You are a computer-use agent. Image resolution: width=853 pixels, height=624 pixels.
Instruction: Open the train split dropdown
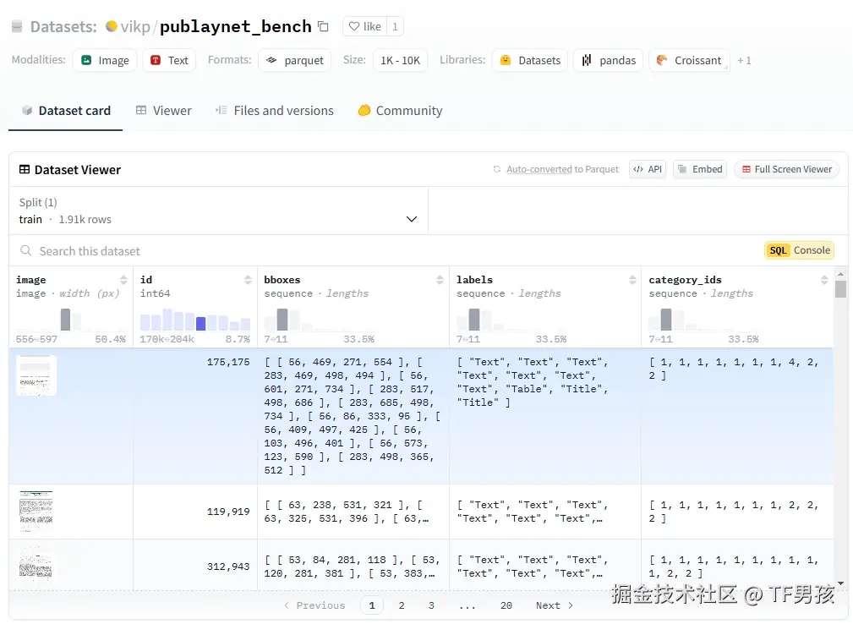coord(412,219)
